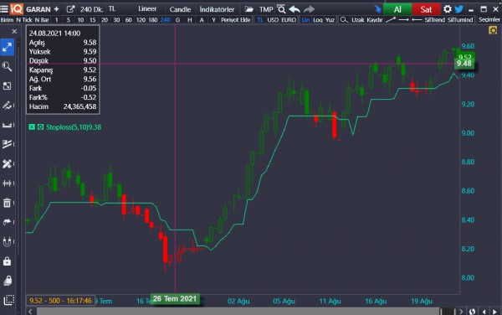Open the 240 Dk. period dropdown
The width and height of the screenshot is (502, 315).
tap(91, 9)
